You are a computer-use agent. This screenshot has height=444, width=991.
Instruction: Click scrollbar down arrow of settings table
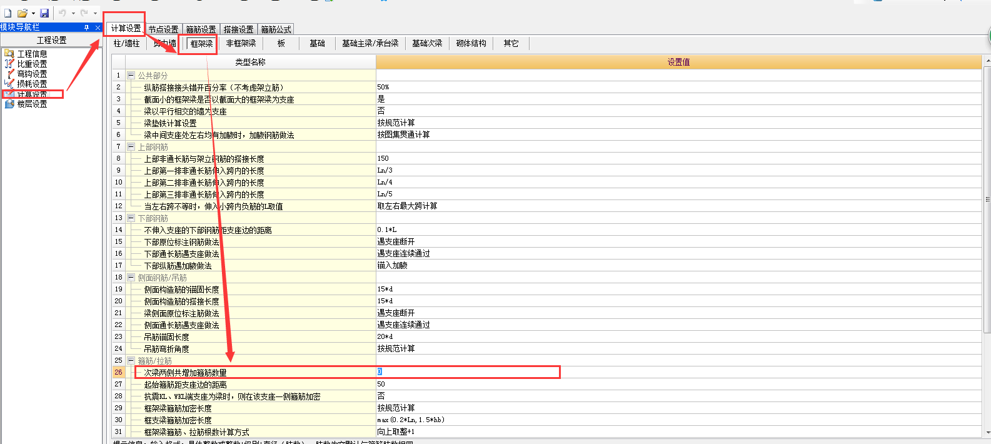987,432
